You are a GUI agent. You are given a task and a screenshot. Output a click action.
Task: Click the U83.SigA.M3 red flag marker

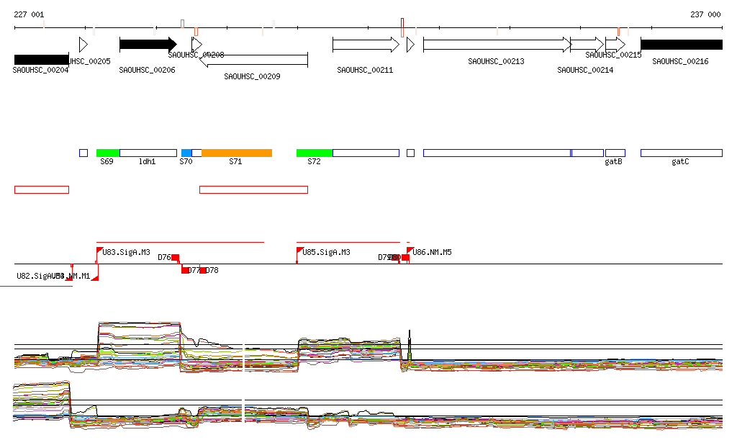point(99,251)
